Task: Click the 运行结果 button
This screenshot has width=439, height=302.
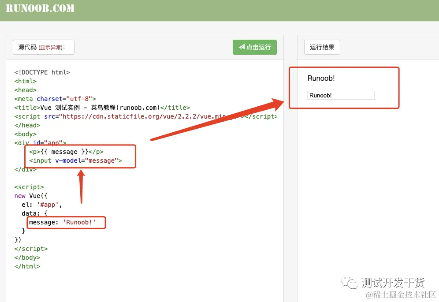Action: coord(322,47)
